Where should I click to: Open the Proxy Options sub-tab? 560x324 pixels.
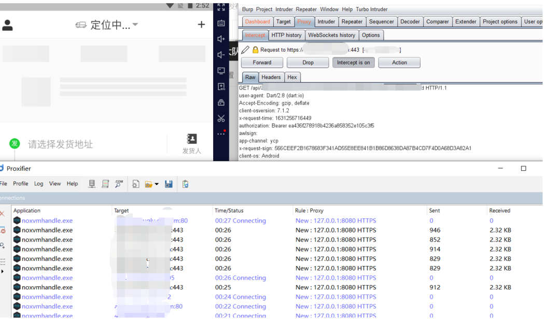(371, 35)
